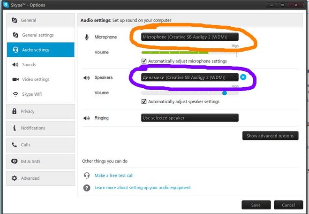The width and height of the screenshot is (309, 214).
Task: Play test sound with blue play button
Action: pos(243,77)
